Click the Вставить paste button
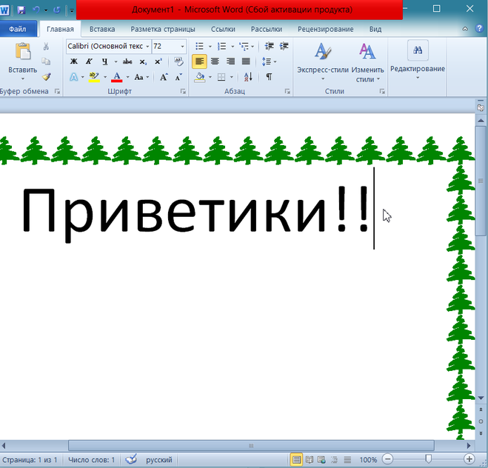 click(x=22, y=59)
